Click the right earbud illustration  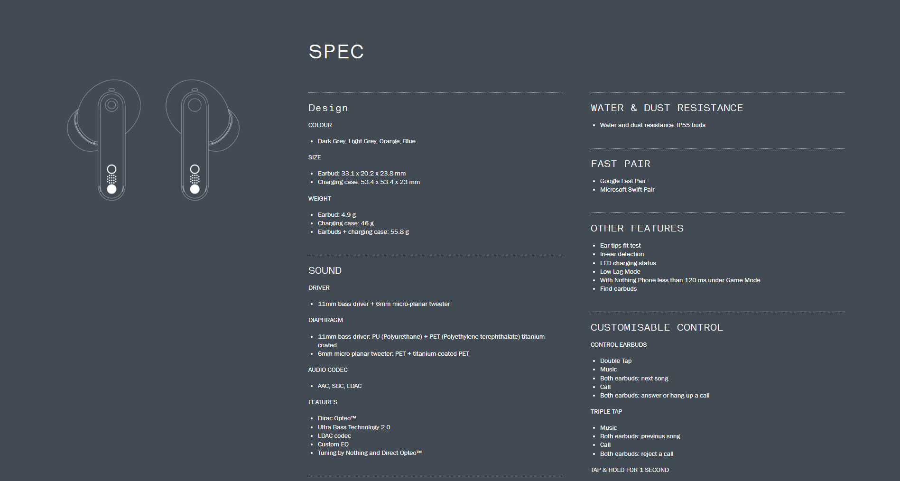(x=203, y=140)
